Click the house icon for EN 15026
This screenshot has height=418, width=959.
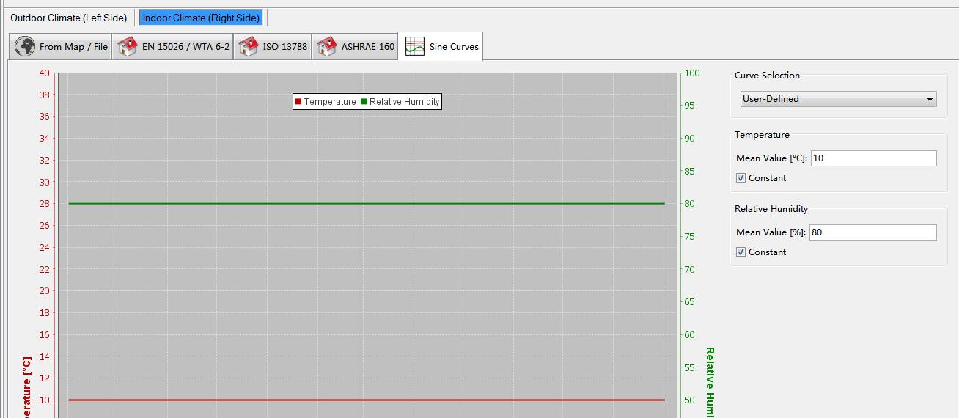[128, 46]
